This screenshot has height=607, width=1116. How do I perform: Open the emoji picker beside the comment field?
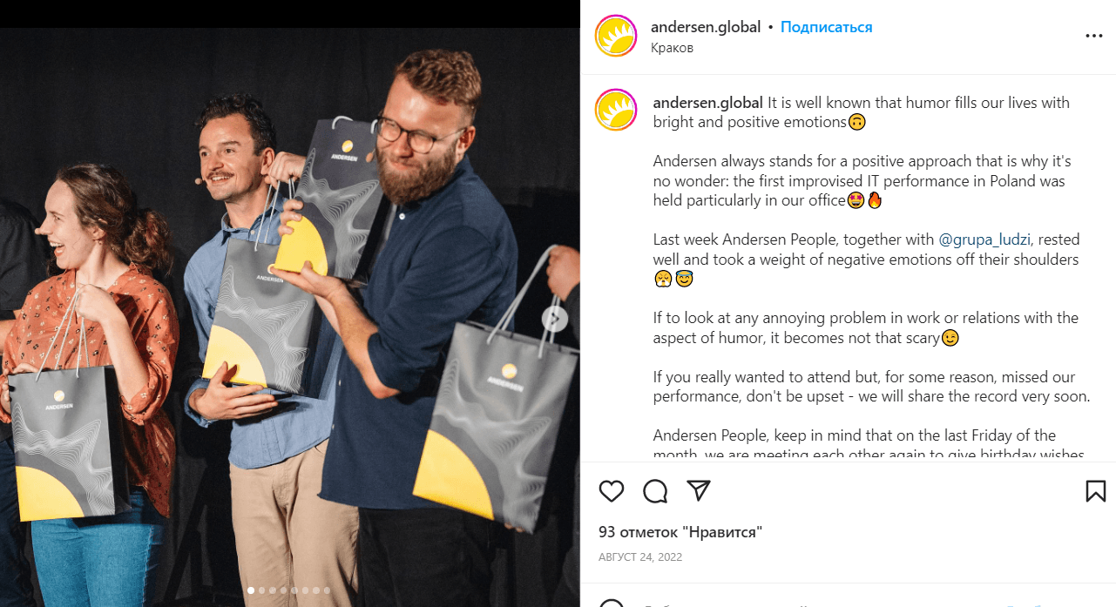click(x=612, y=603)
